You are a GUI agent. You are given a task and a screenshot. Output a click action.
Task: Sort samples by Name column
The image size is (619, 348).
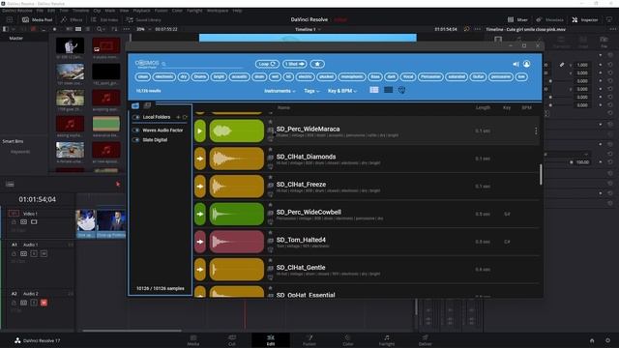click(283, 107)
